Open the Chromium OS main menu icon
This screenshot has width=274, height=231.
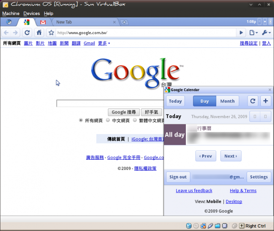9,22
